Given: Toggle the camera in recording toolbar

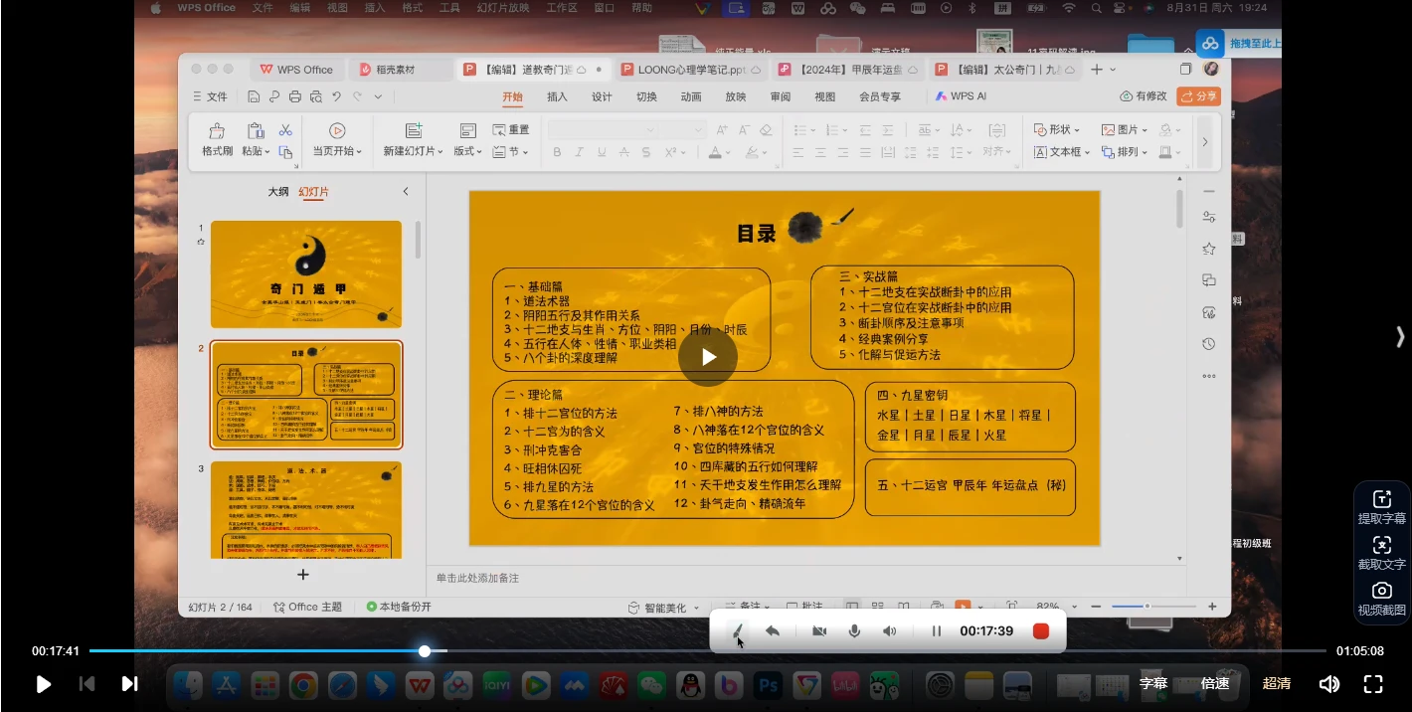Looking at the screenshot, I should coord(819,630).
